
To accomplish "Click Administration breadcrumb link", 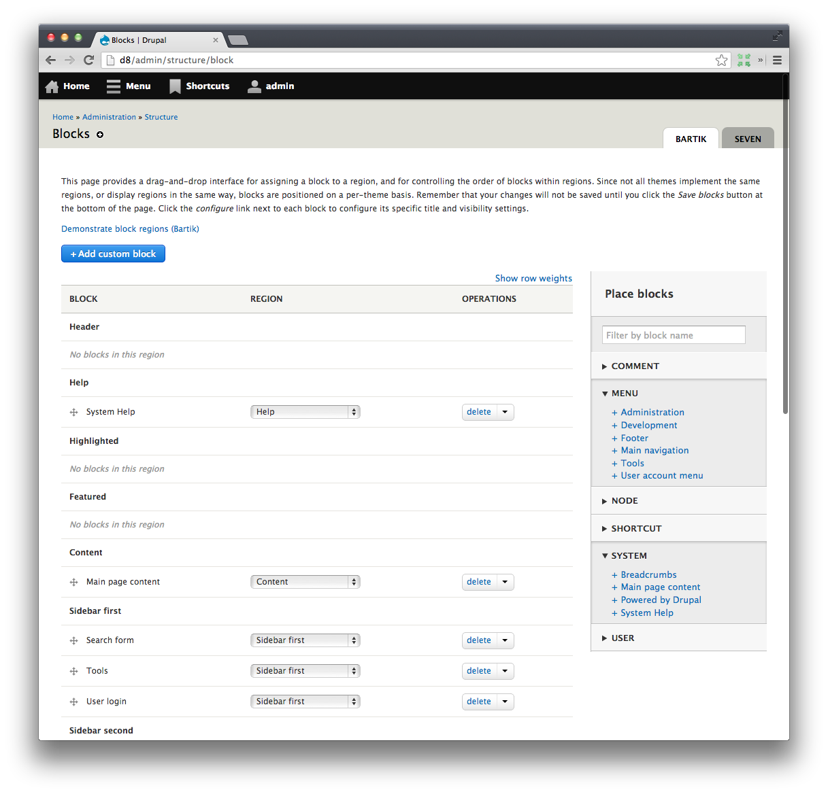I will [x=109, y=117].
